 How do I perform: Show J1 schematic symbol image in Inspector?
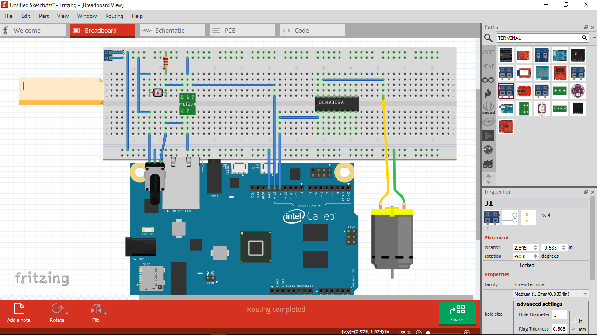[x=510, y=218]
